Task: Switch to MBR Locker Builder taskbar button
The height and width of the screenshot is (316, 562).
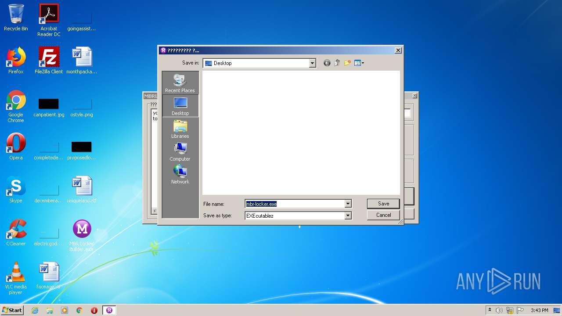Action: tap(109, 310)
